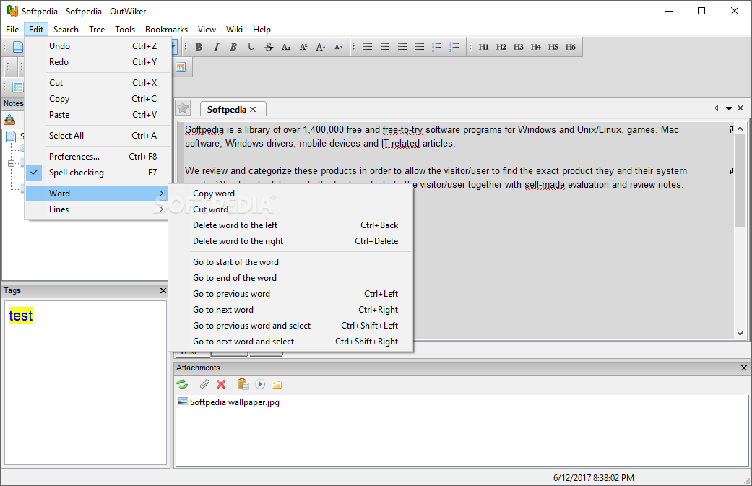Justify text alignment
This screenshot has width=752, height=486.
click(419, 47)
